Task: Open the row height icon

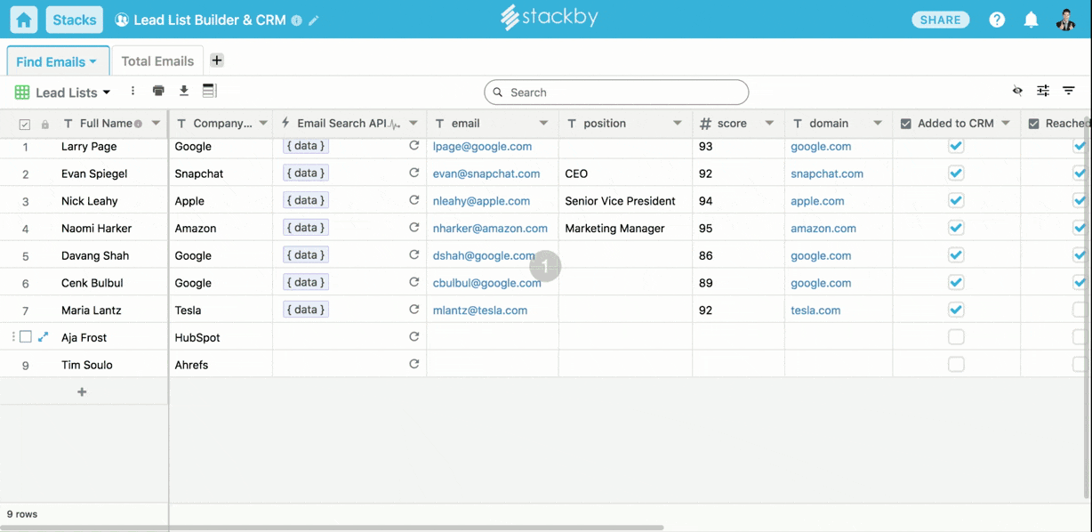Action: [209, 91]
